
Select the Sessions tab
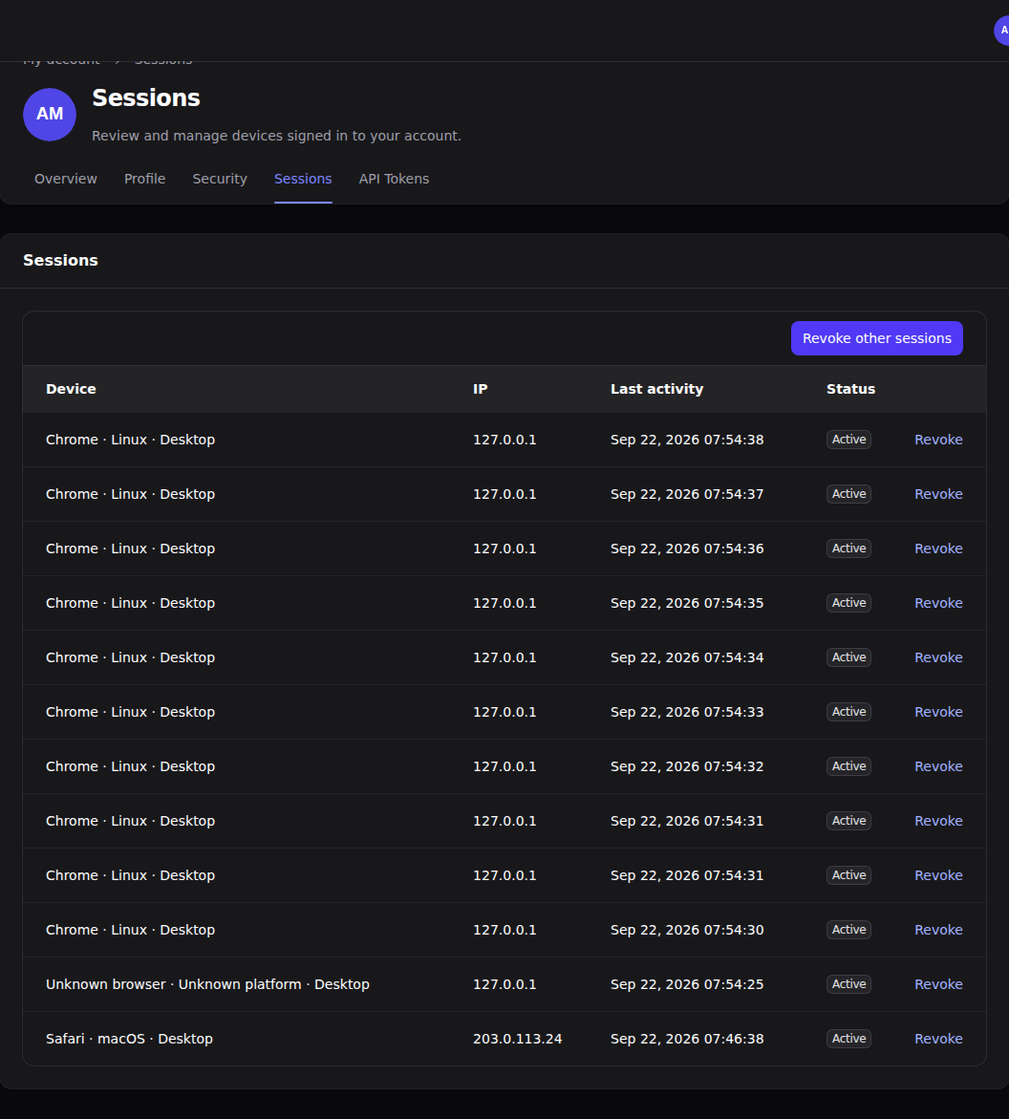(303, 179)
